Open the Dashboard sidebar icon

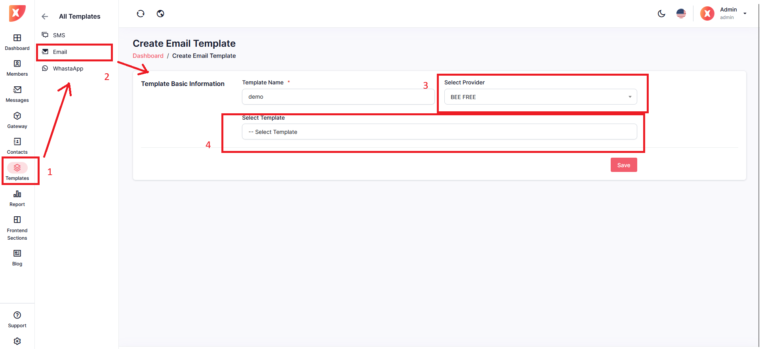coord(17,42)
